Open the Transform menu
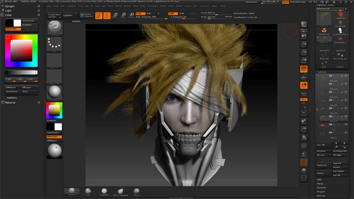The width and height of the screenshot is (354, 199). (204, 6)
